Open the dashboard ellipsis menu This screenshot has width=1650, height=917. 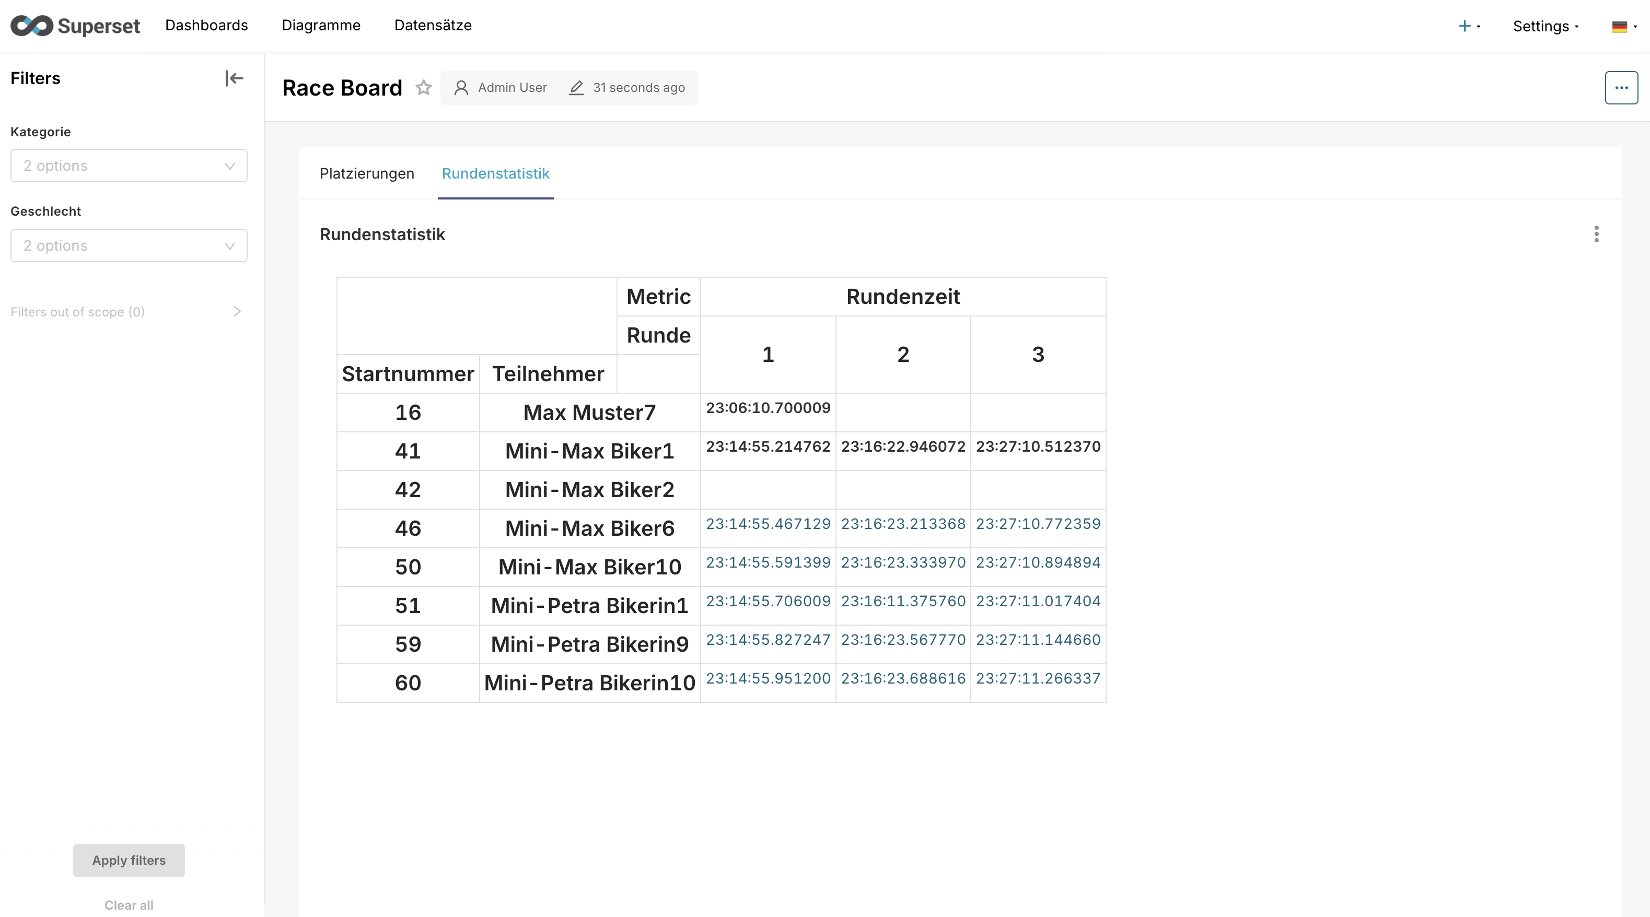click(1621, 88)
